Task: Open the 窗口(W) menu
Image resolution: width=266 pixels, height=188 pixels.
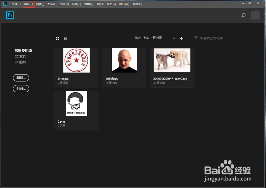Action: click(124, 4)
